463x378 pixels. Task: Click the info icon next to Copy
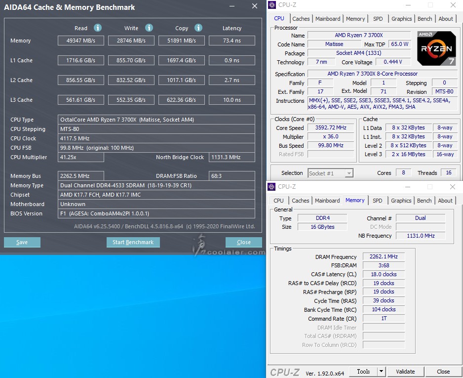[x=198, y=28]
